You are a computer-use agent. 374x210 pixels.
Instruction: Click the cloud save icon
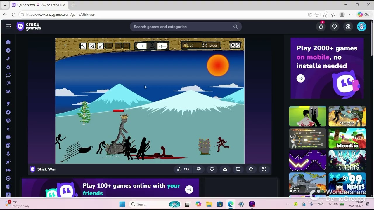pos(225,169)
